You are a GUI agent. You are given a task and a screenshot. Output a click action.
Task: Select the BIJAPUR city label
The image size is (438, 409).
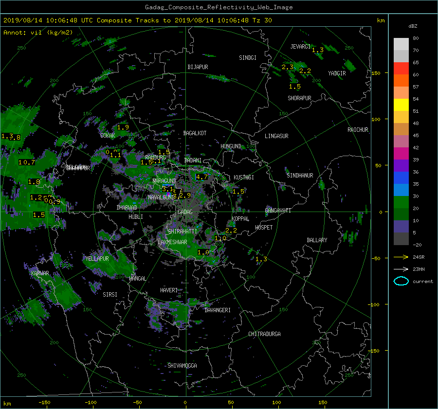tap(198, 67)
